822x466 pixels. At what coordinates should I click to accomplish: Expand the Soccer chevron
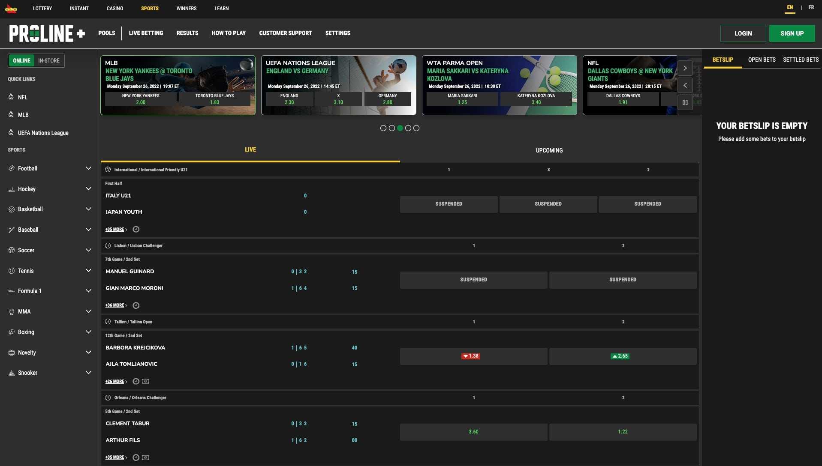(88, 250)
